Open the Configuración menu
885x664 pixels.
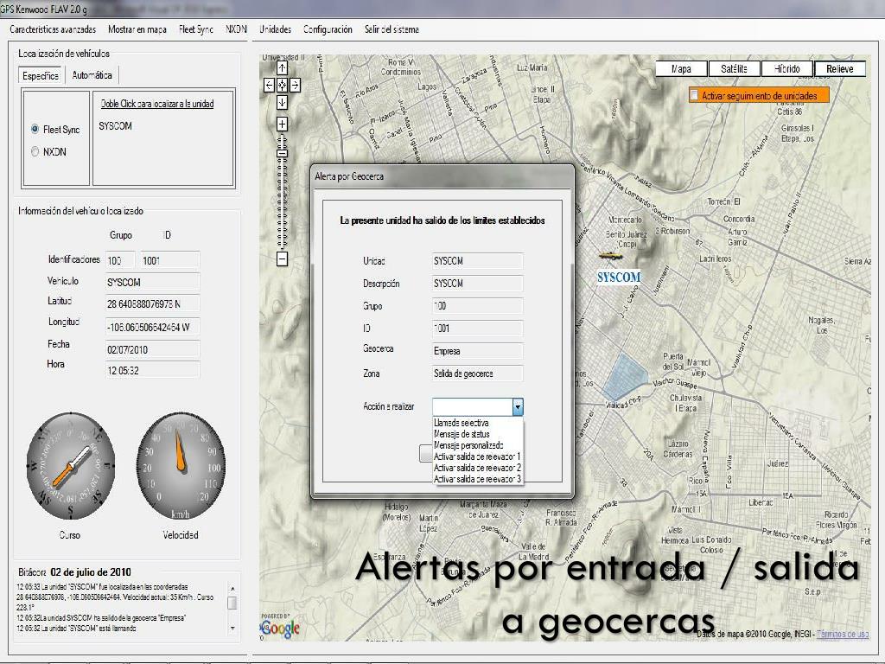click(x=328, y=29)
